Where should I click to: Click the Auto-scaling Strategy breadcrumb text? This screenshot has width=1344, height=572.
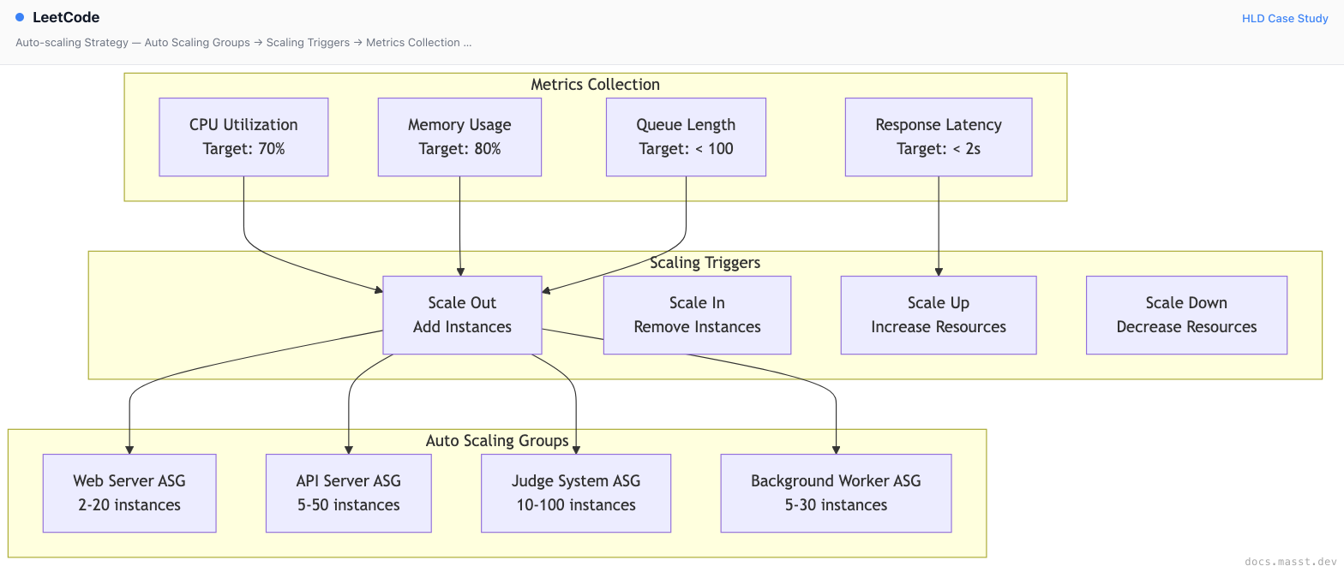(x=72, y=42)
